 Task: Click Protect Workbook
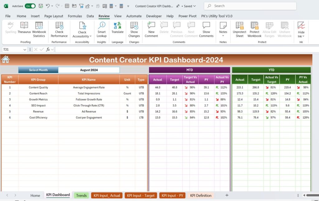pos(254,30)
